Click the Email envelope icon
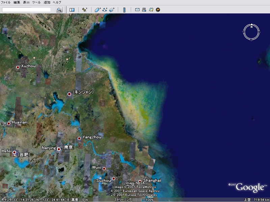 coord(137,10)
